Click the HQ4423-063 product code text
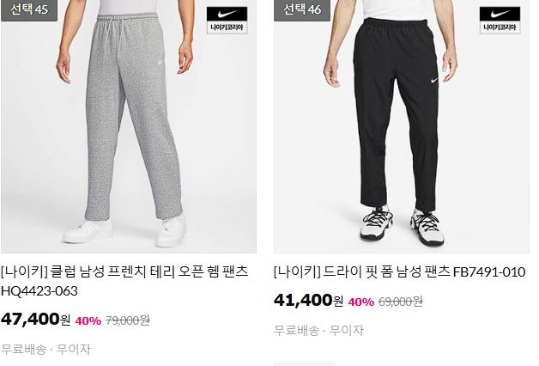 pos(39,291)
